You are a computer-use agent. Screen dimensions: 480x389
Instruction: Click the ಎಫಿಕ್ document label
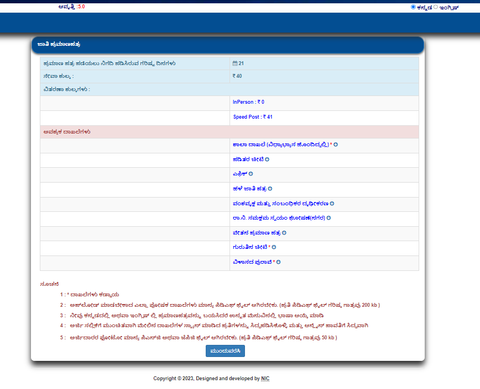pos(239,174)
